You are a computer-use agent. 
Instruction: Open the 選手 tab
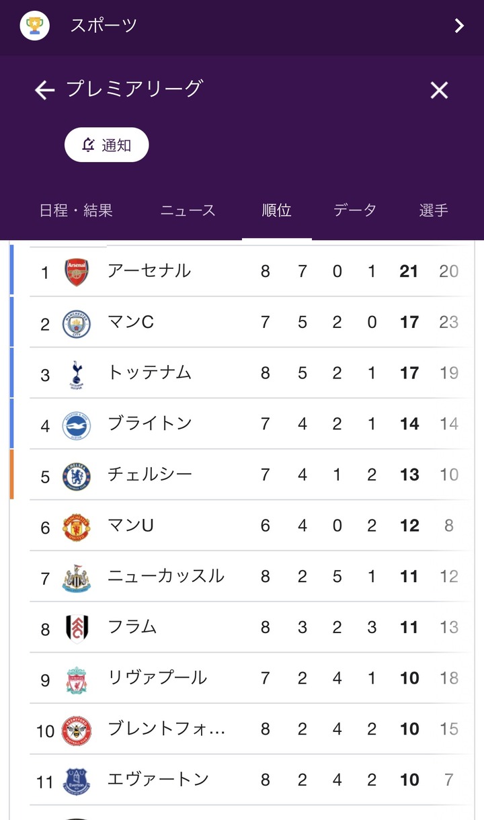point(434,210)
